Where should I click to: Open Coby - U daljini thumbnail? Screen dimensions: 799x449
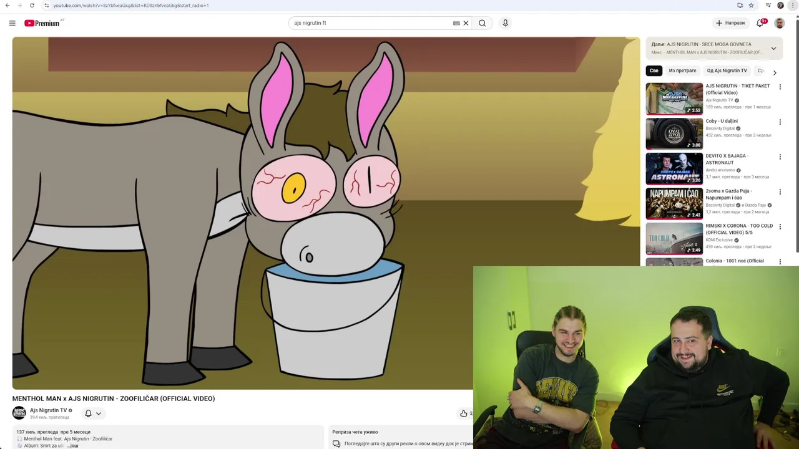point(674,133)
